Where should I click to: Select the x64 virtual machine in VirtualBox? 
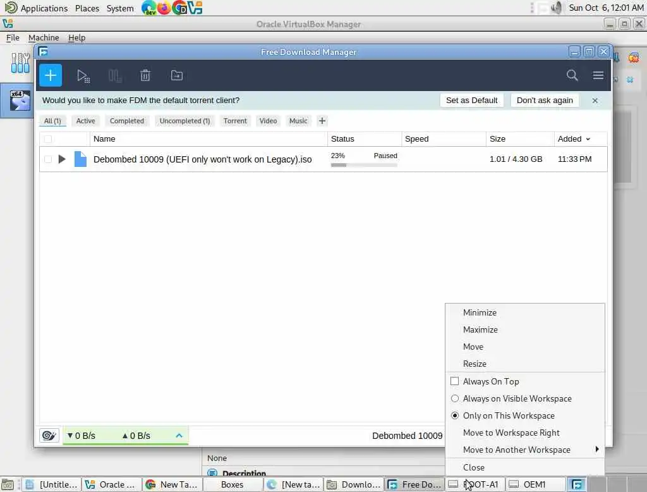(x=20, y=101)
